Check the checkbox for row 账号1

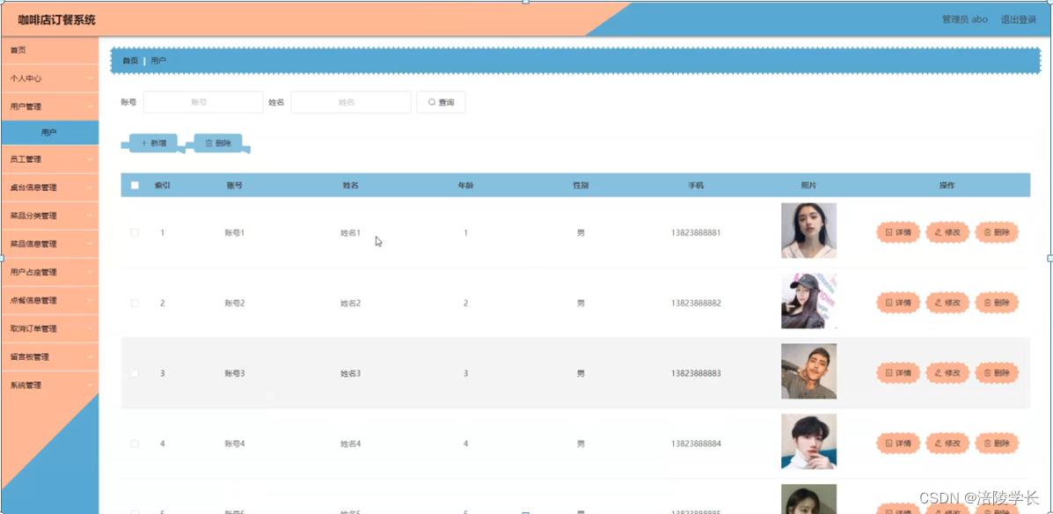[x=135, y=232]
